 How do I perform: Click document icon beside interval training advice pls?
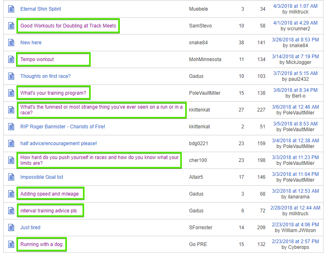coord(11,211)
